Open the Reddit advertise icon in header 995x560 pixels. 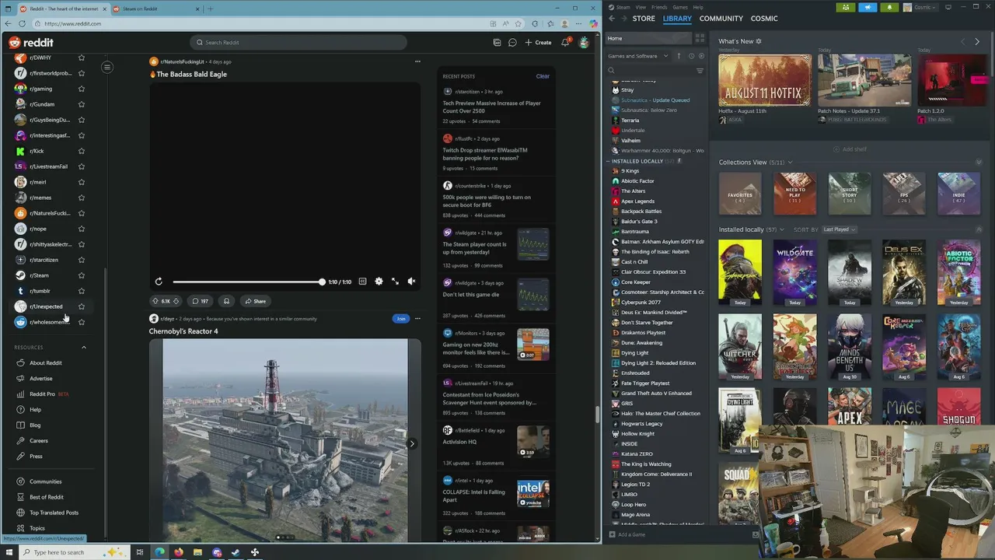(x=497, y=42)
